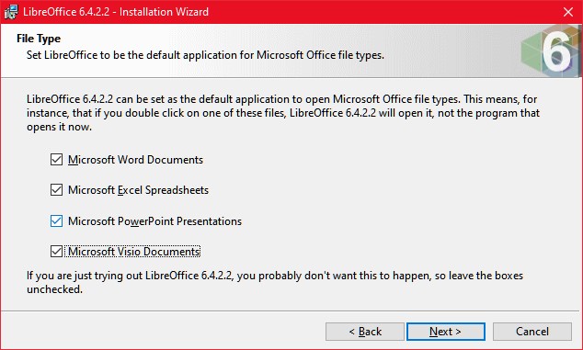Go back with the Back button
583x350 pixels.
[365, 332]
